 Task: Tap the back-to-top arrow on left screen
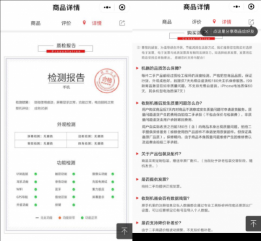click(x=125, y=231)
